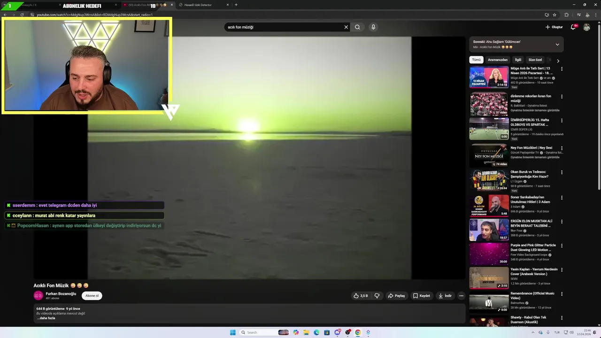601x338 pixels.
Task: Select the Size özel filter chip
Action: coord(535,60)
